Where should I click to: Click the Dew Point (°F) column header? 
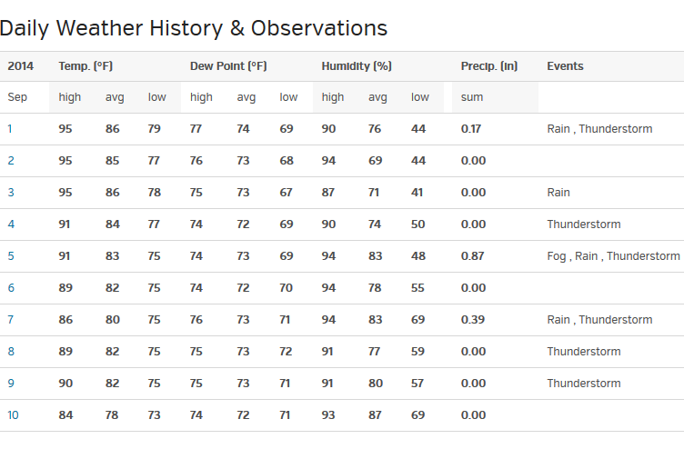(x=228, y=66)
